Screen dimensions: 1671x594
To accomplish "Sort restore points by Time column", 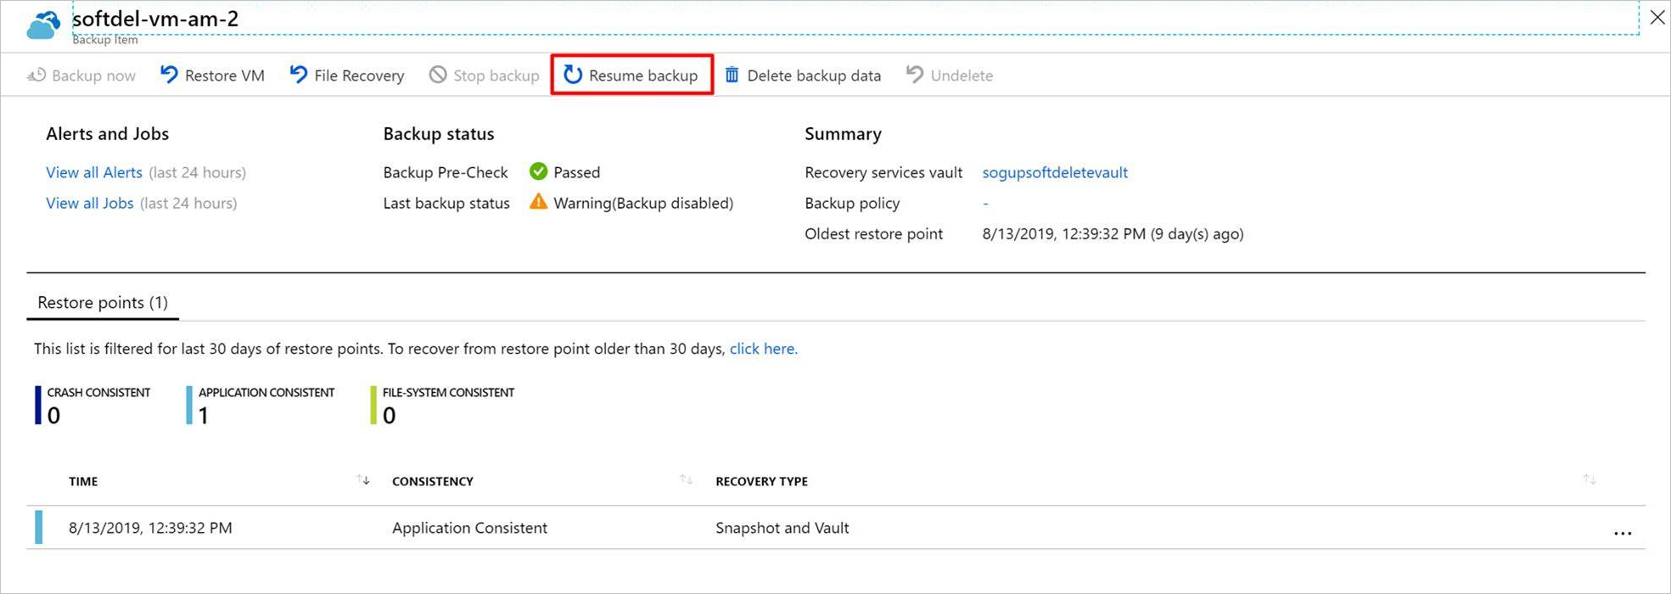I will click(363, 480).
